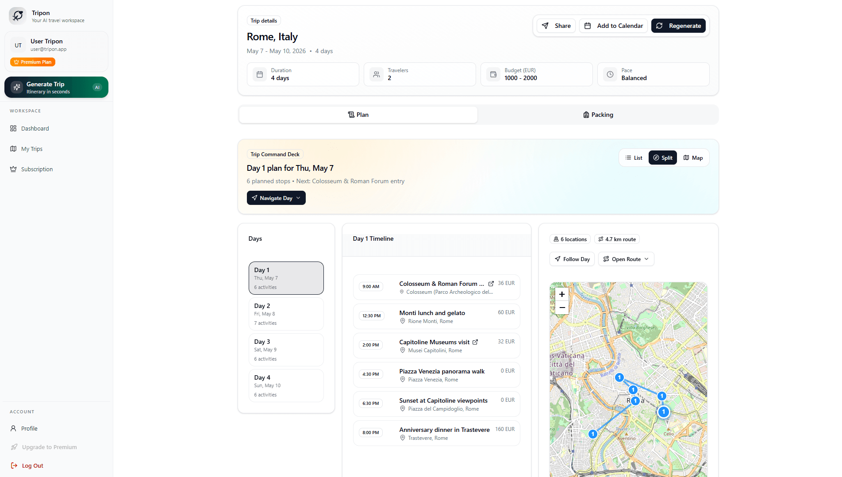Enable Split view mode
This screenshot has height=477, width=842.
662,158
